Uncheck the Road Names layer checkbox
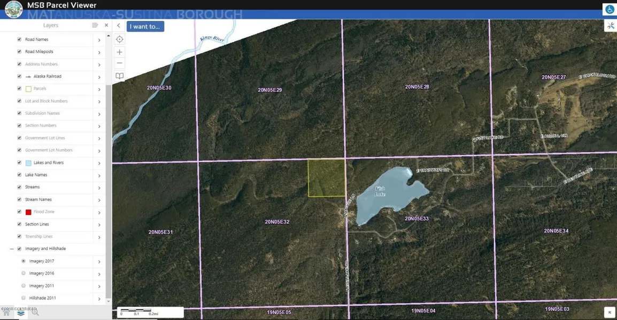Image resolution: width=617 pixels, height=320 pixels. (x=19, y=39)
